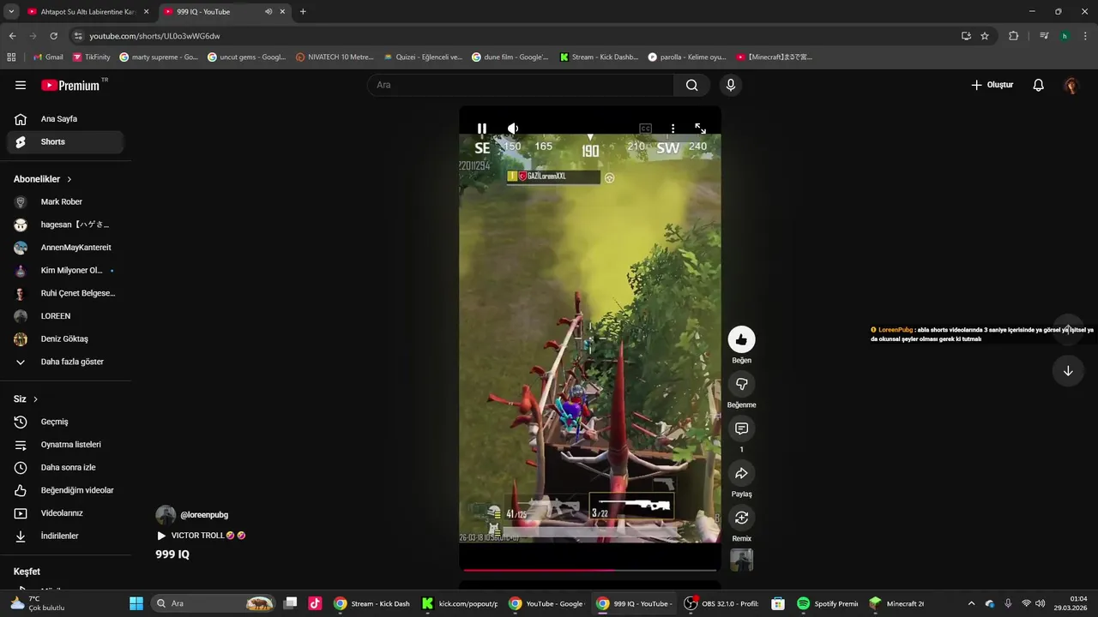Open a new browser tab
1098x617 pixels.
pos(303,12)
